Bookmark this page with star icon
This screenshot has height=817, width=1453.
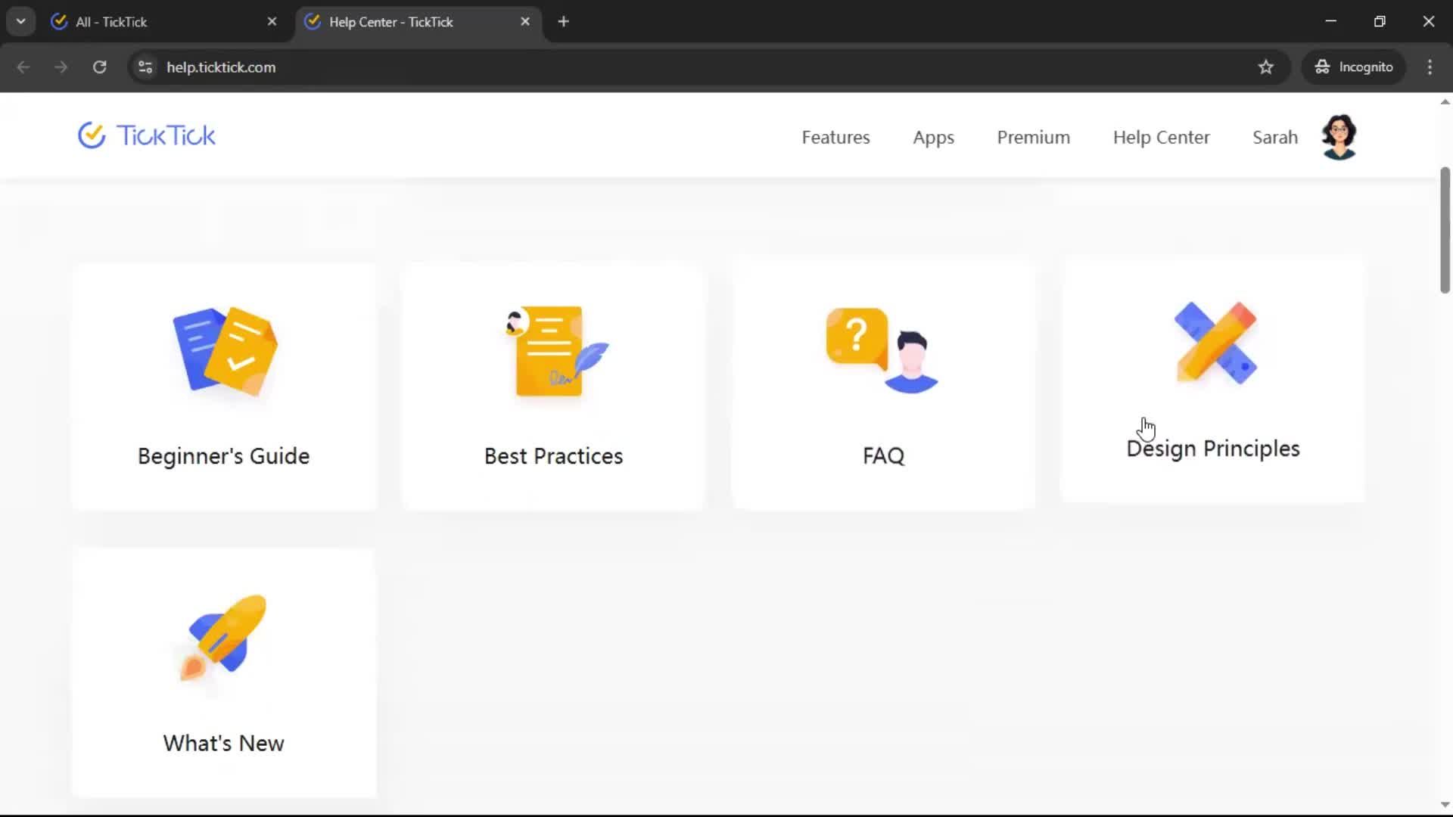point(1266,67)
